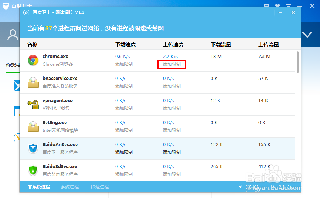Click the VPN代理服务 description text
The image size is (320, 199).
point(56,108)
